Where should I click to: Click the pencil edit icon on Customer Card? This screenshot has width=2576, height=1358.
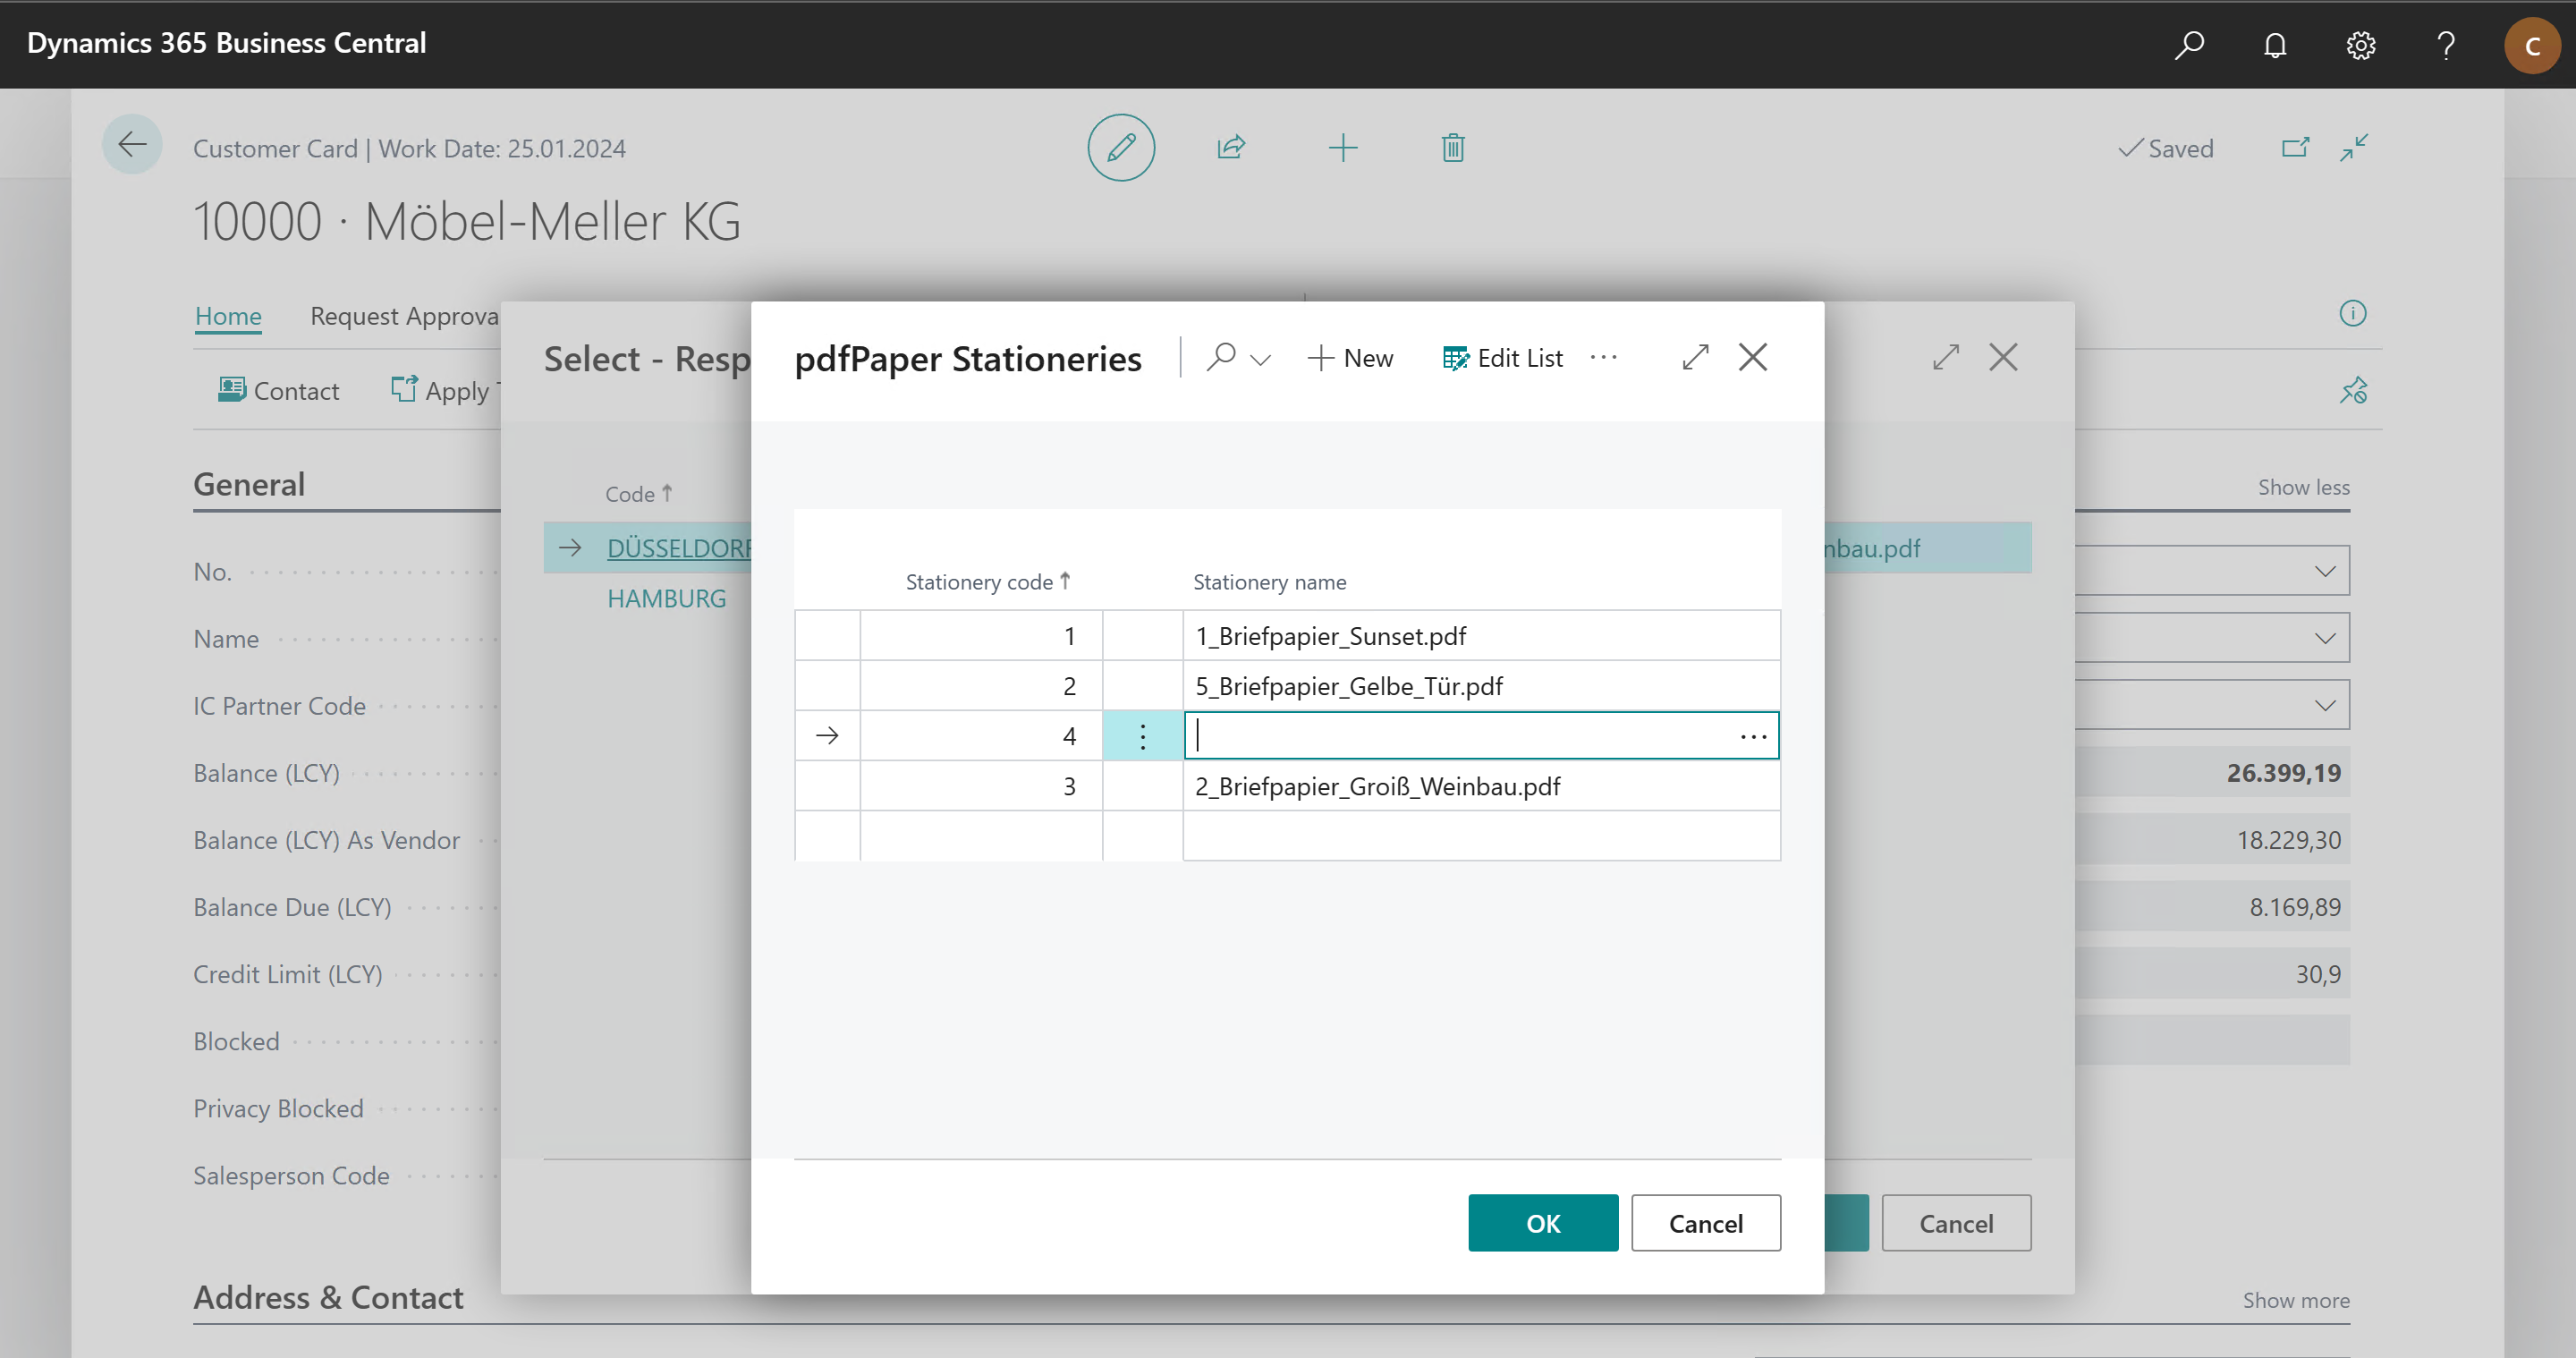click(1121, 148)
